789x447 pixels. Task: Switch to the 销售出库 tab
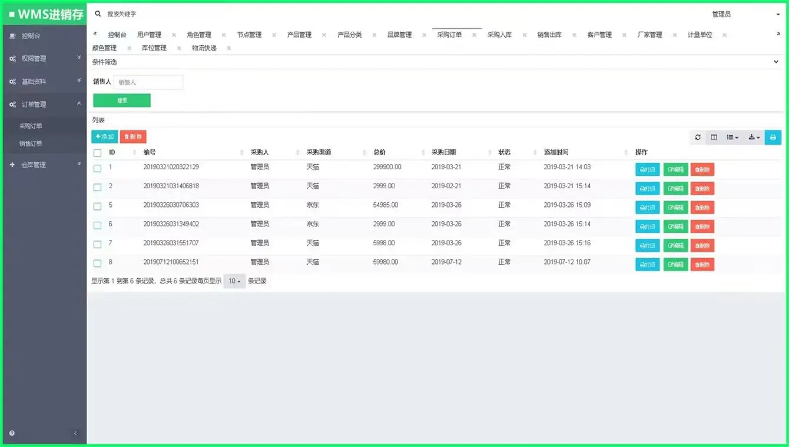pos(548,34)
